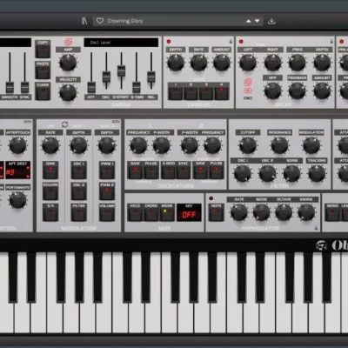The image size is (348, 348).
Task: Click the filter CUTOFF knob
Action: pos(248,145)
